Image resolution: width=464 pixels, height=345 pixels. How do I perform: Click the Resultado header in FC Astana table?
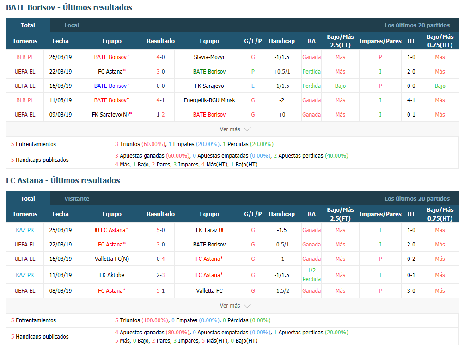pos(160,214)
